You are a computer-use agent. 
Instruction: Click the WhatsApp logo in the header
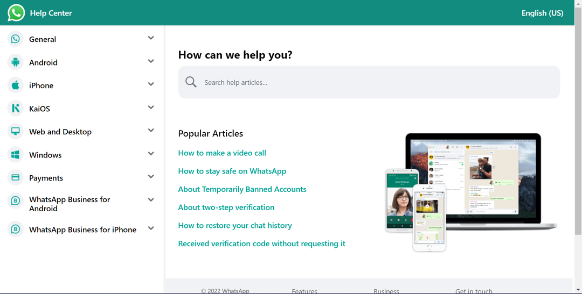(x=16, y=13)
